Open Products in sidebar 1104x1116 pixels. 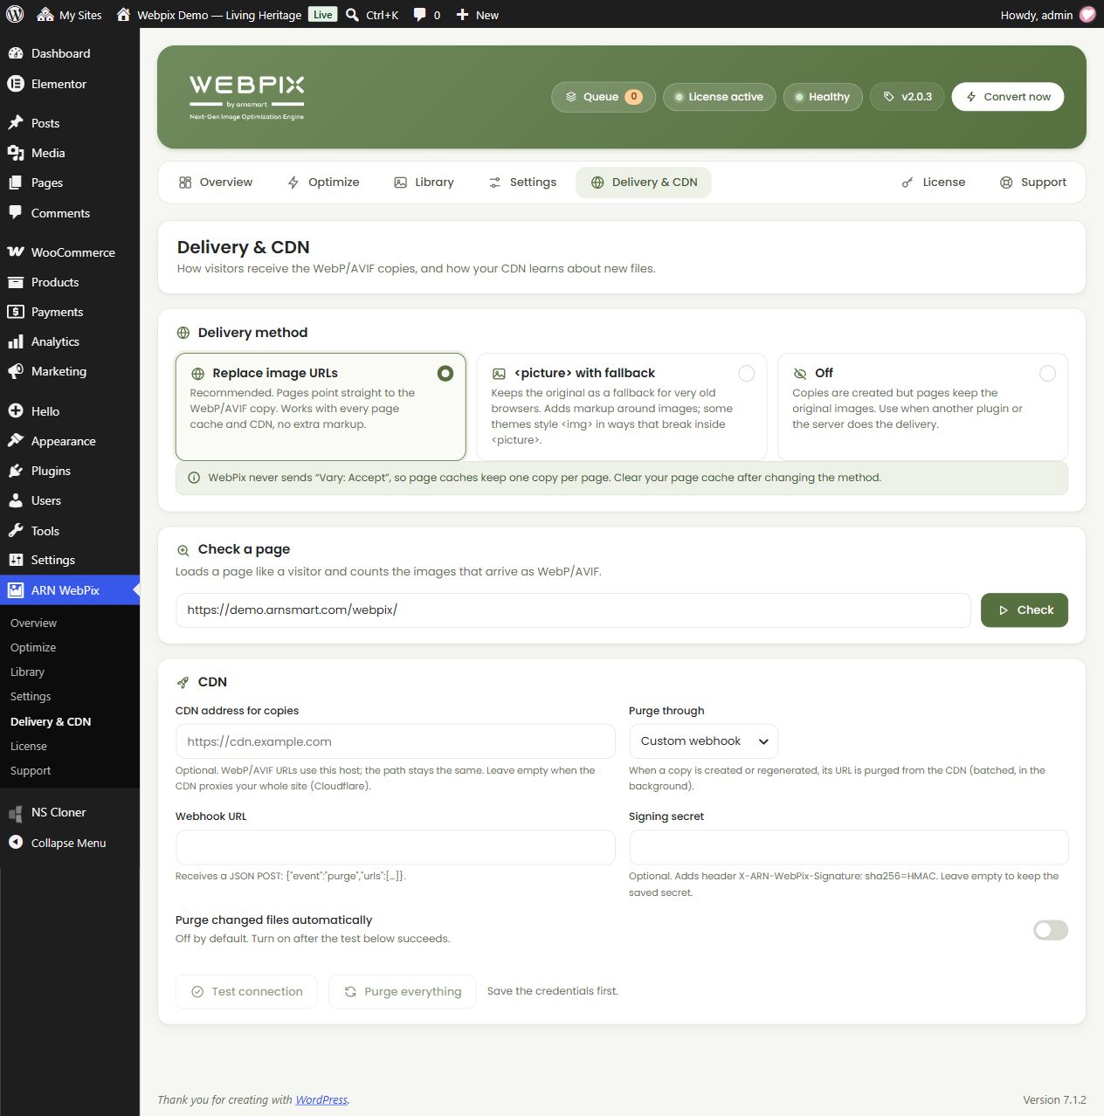tap(70, 282)
